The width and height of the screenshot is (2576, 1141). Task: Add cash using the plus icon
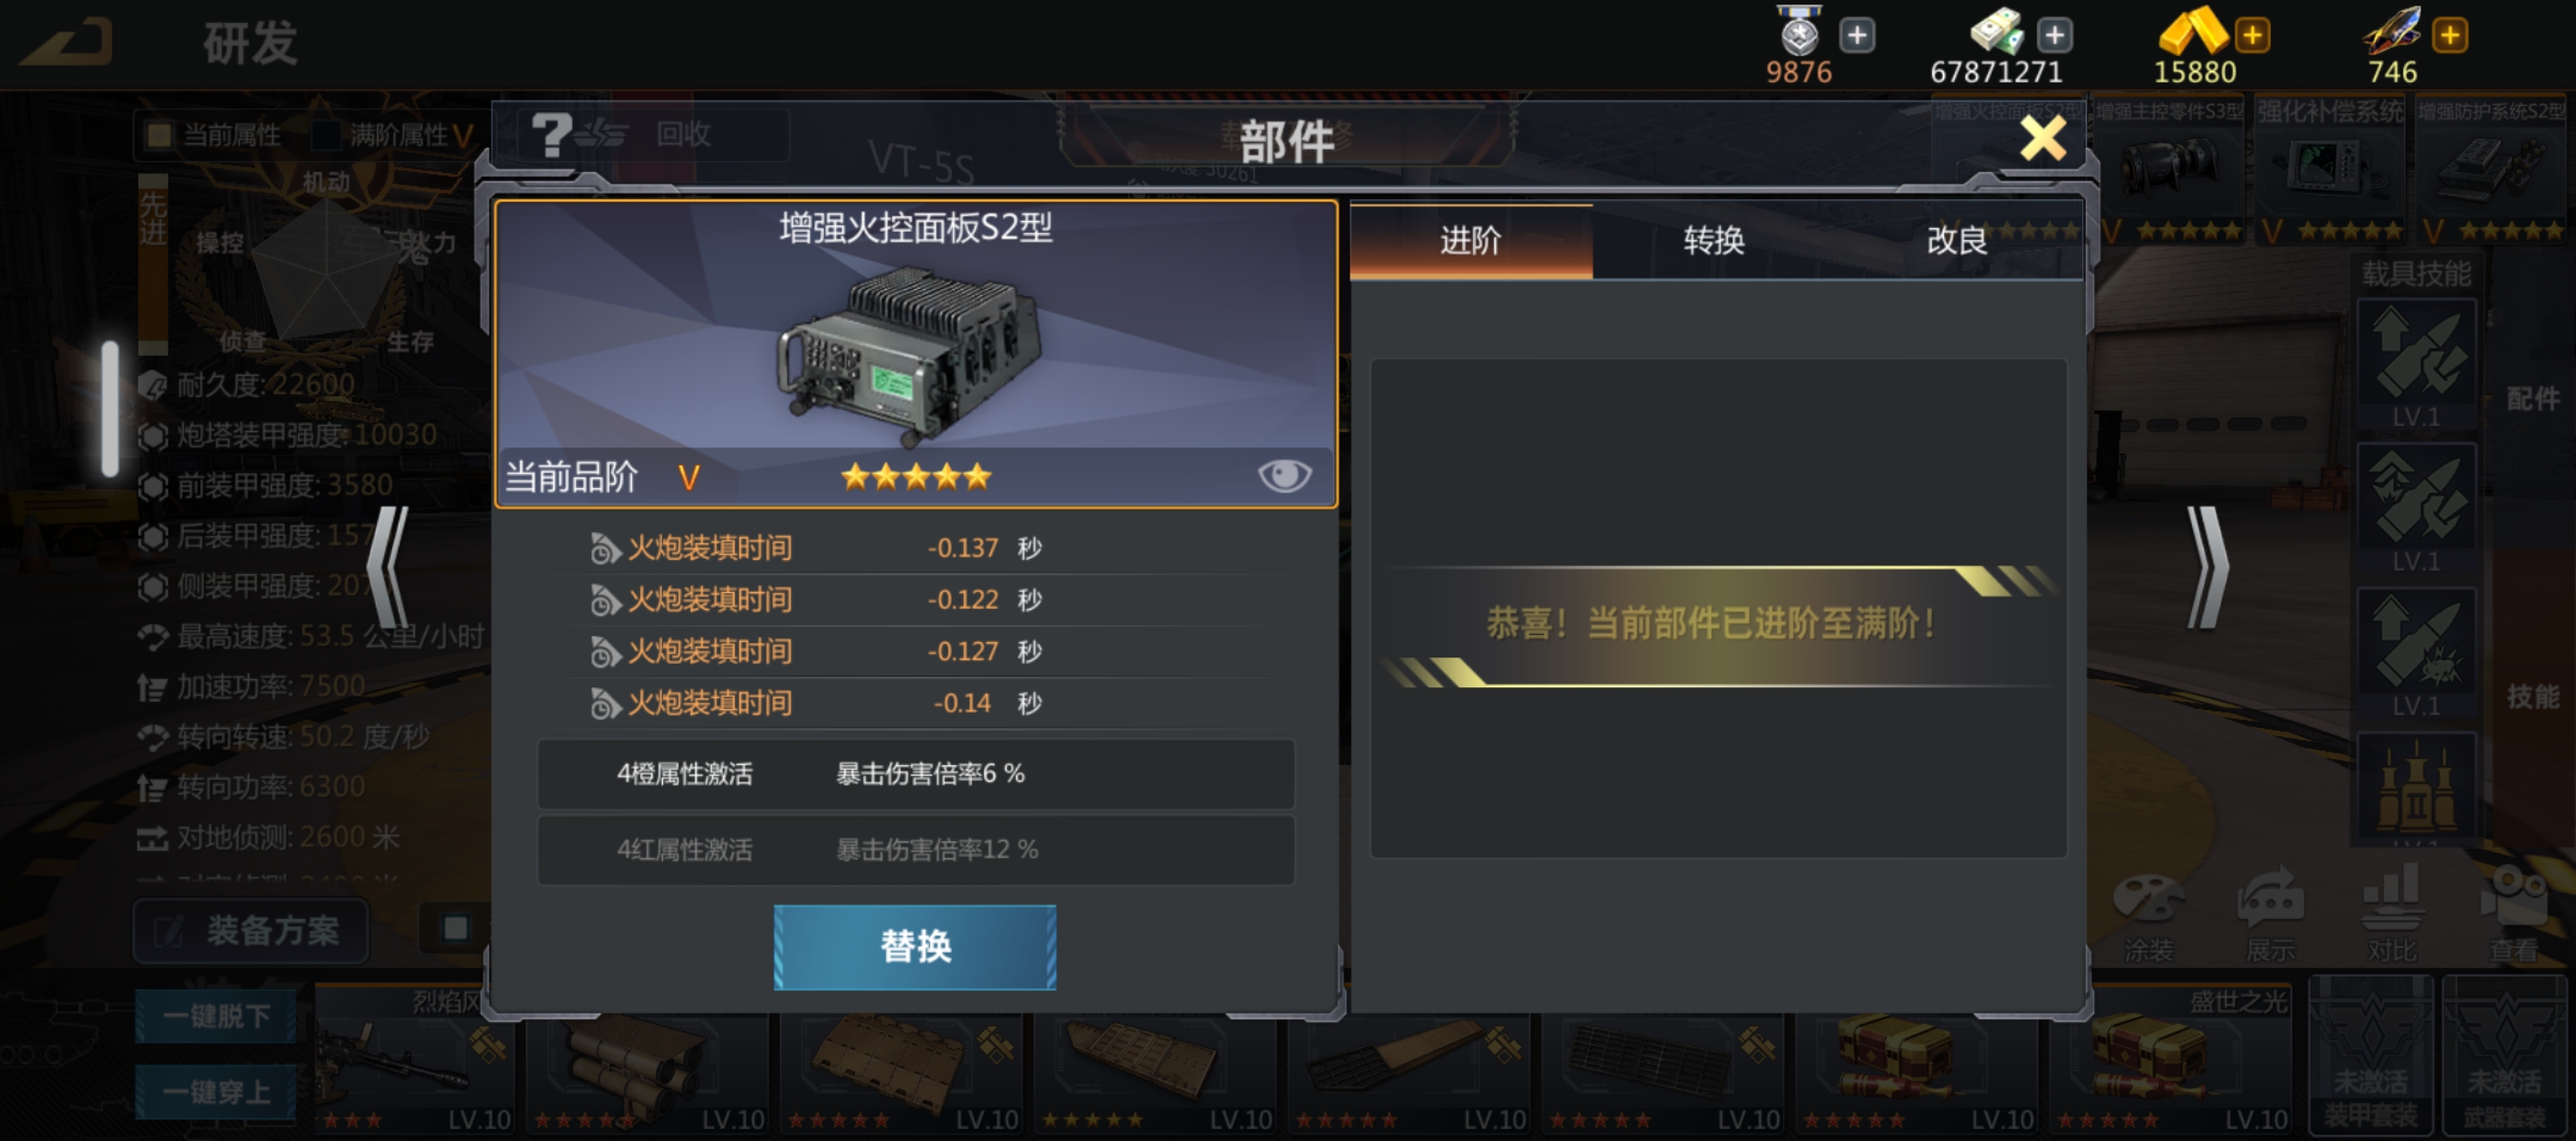(2055, 36)
